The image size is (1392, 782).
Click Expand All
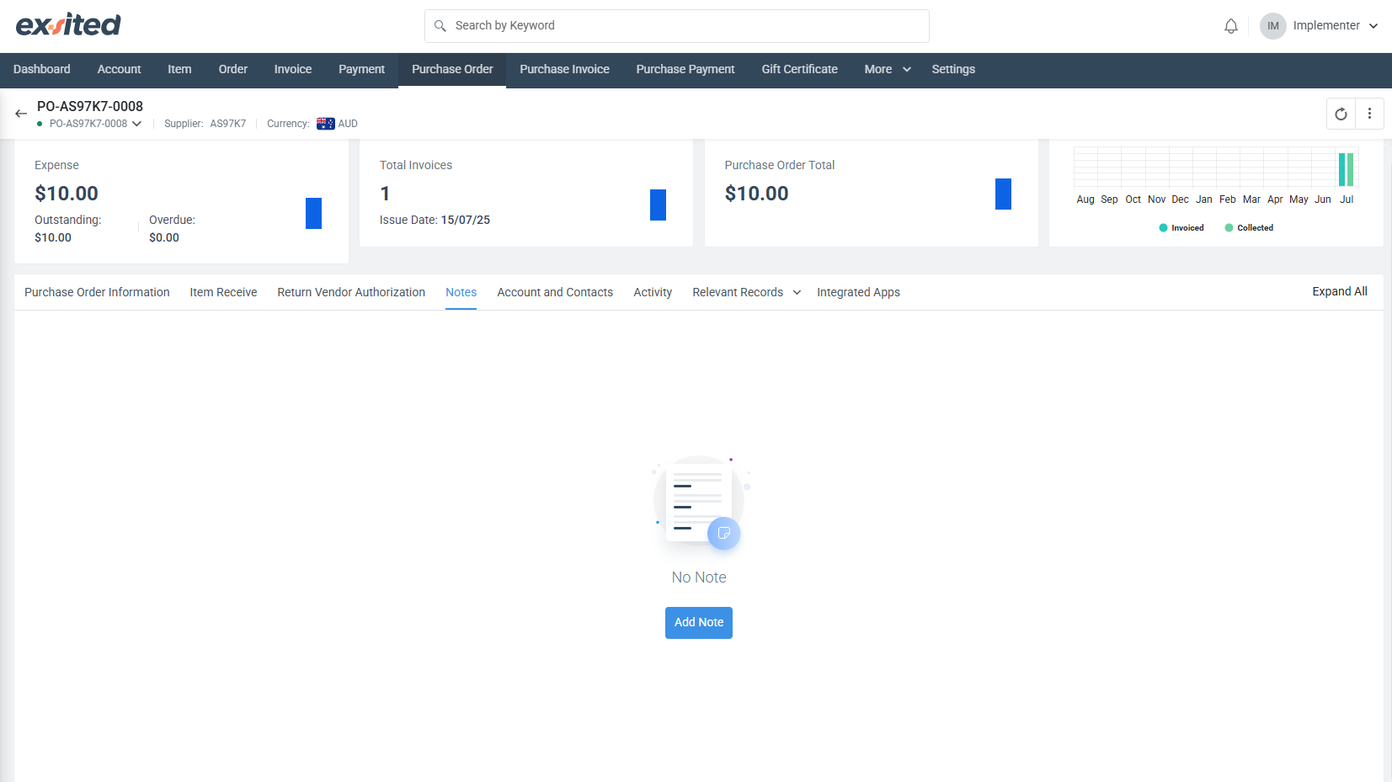[x=1340, y=291]
